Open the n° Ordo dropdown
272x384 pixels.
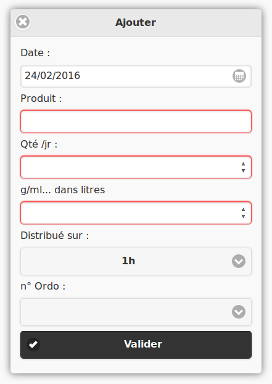[136, 312]
